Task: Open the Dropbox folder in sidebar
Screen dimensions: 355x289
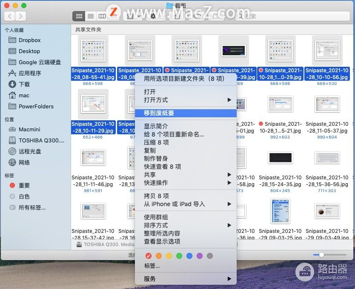Action: [29, 40]
